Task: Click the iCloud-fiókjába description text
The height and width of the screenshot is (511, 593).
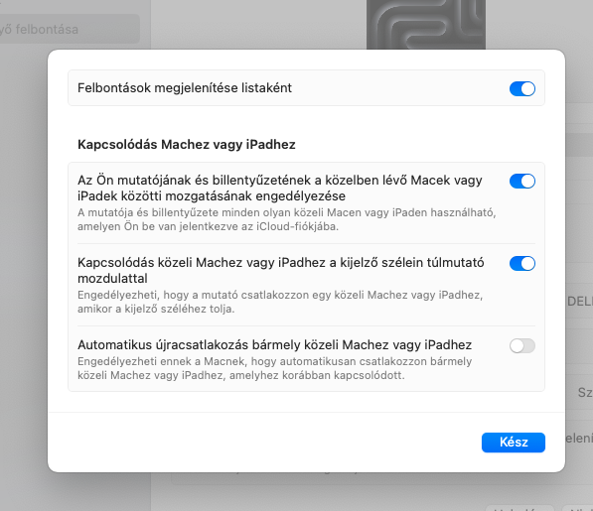Action: point(287,219)
